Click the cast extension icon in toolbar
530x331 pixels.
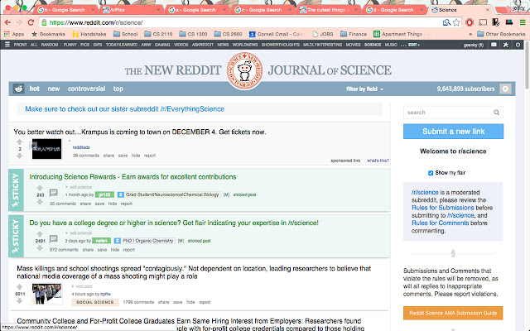(x=483, y=22)
